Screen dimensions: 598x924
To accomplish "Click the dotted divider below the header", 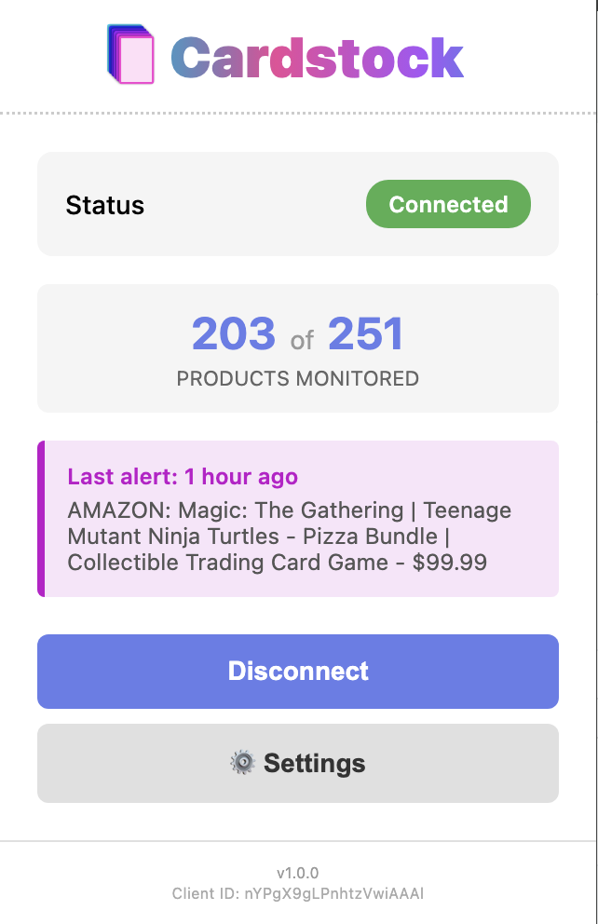I will click(298, 114).
